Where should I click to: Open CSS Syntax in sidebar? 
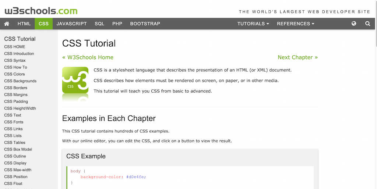[15, 61]
